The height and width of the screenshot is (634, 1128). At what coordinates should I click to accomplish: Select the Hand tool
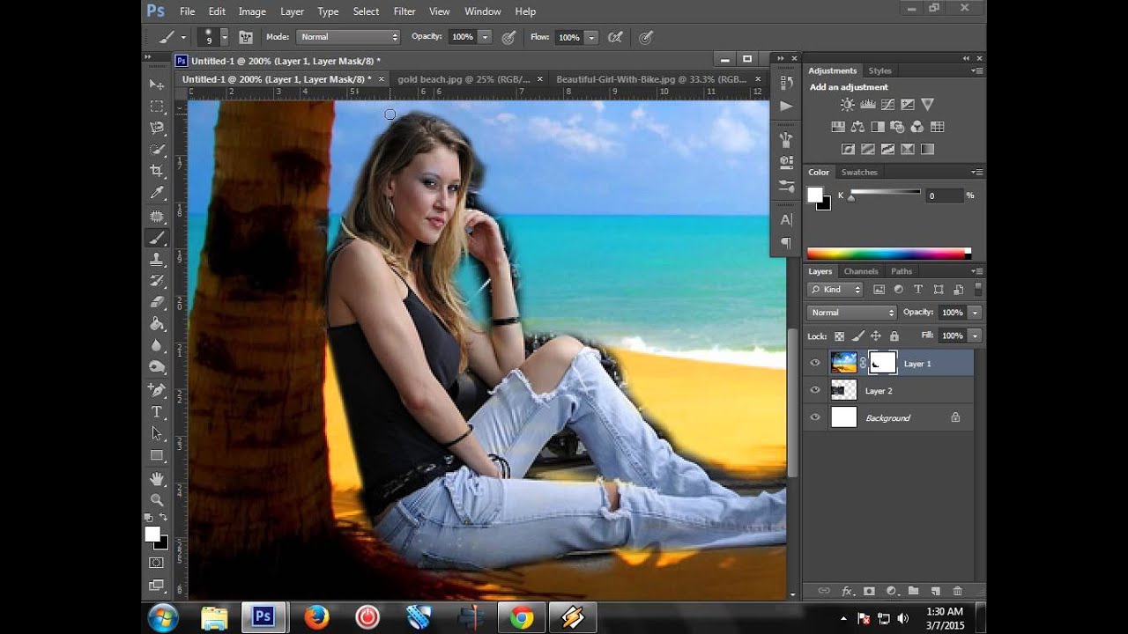pyautogui.click(x=157, y=478)
